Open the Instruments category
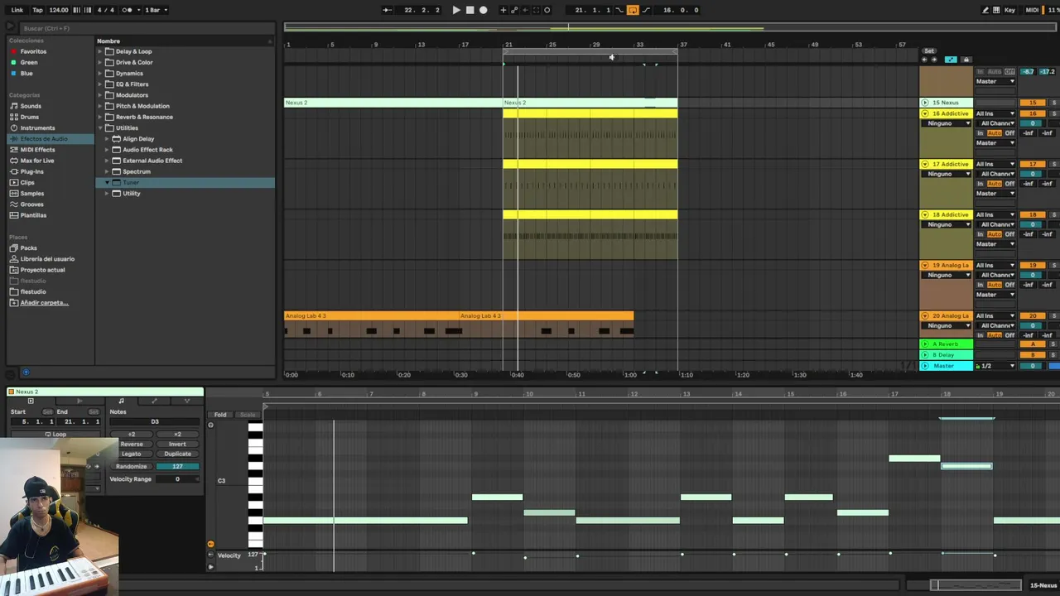Viewport: 1060px width, 596px height. coord(37,127)
